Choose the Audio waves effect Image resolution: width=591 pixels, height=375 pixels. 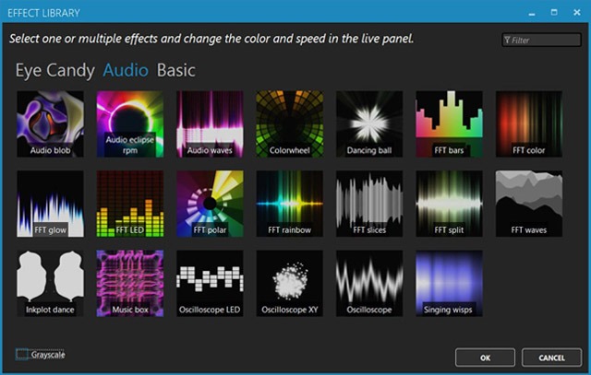click(x=210, y=123)
